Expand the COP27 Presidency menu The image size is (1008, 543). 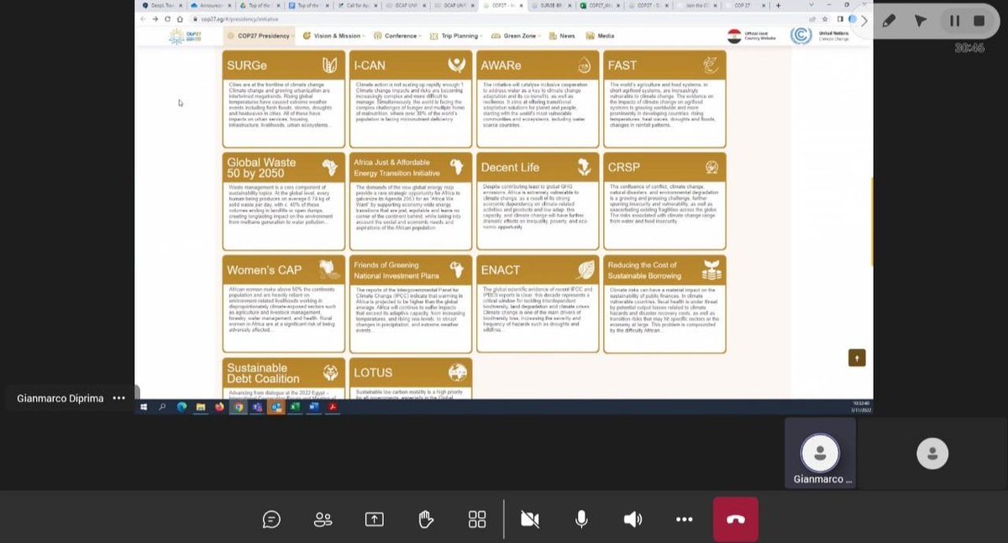tap(260, 36)
